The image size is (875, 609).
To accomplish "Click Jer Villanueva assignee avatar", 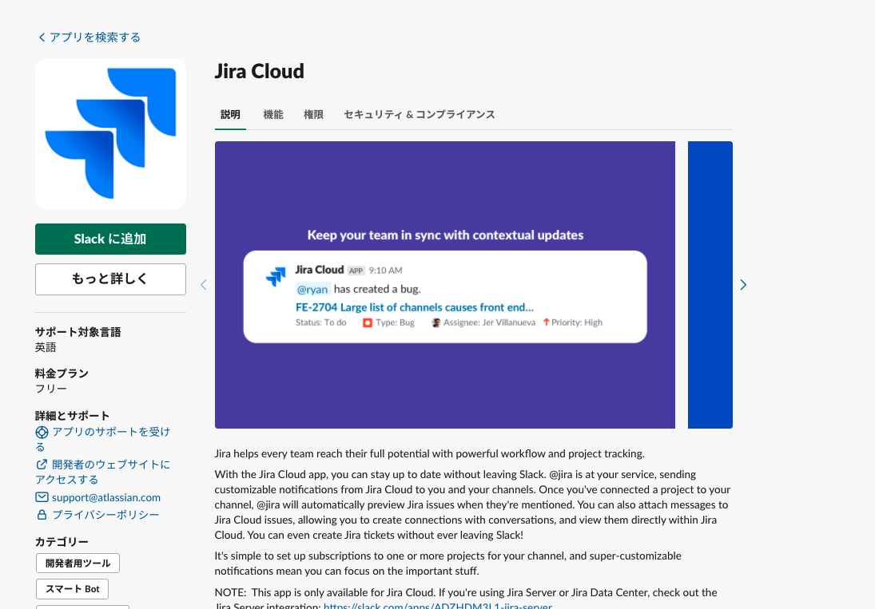I will click(436, 322).
